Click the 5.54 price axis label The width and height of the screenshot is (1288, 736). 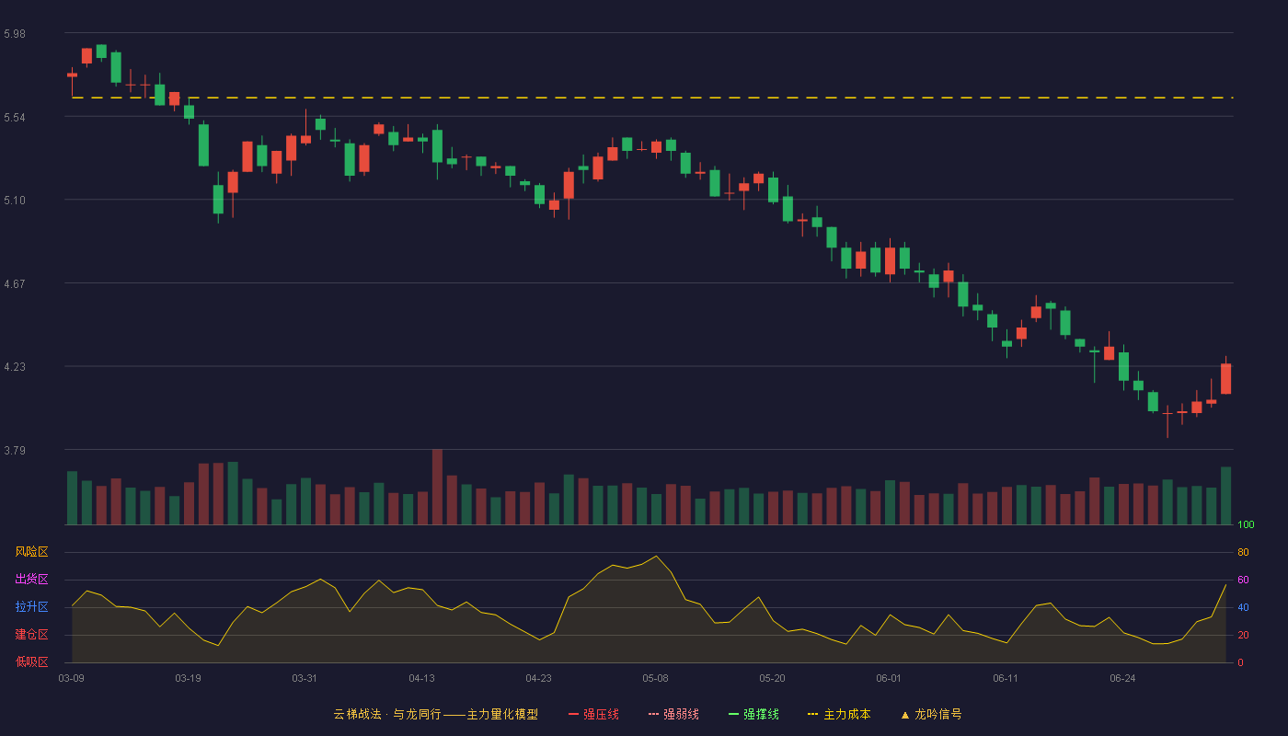[15, 118]
